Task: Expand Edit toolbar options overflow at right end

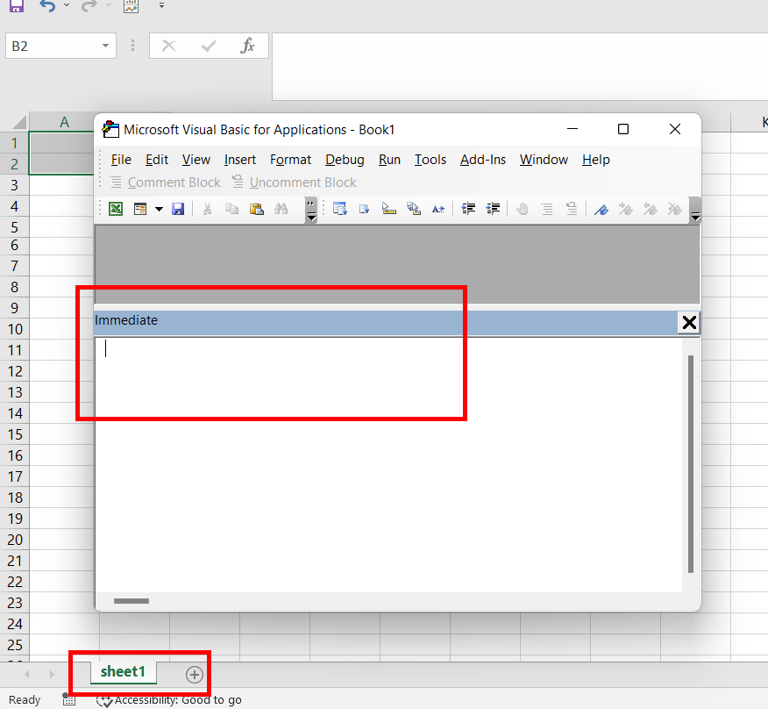Action: click(x=695, y=211)
